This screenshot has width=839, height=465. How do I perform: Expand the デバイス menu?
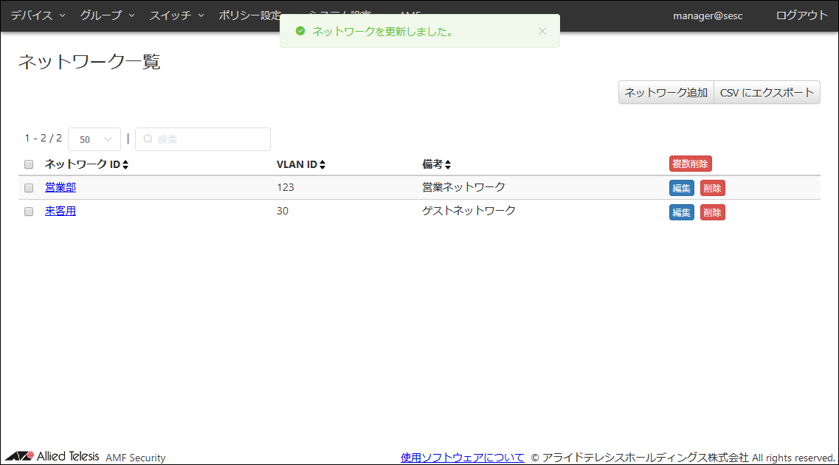tap(38, 15)
